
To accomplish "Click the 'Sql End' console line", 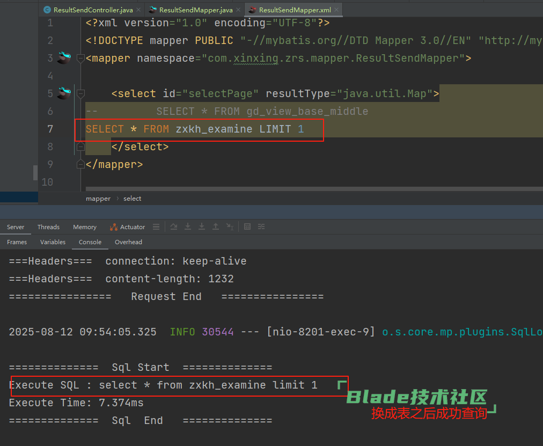I will click(141, 420).
